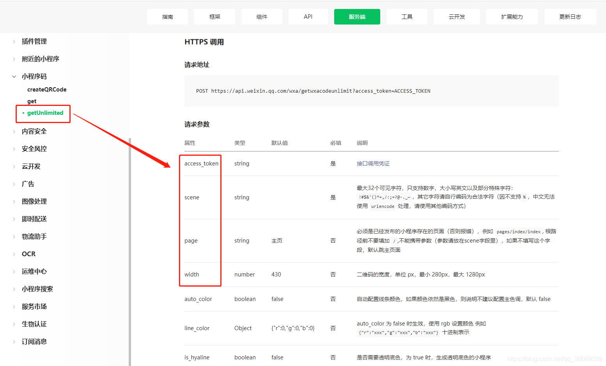This screenshot has width=606, height=366.
Task: View the 更新日志 tab
Action: 570,17
